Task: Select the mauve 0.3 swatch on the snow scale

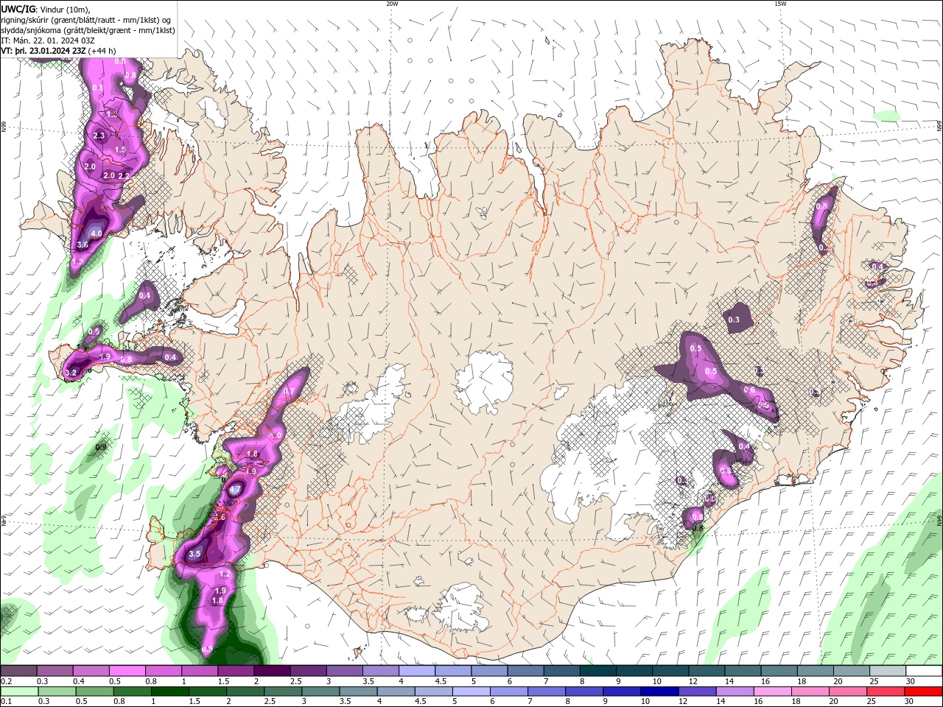Action: (x=55, y=671)
